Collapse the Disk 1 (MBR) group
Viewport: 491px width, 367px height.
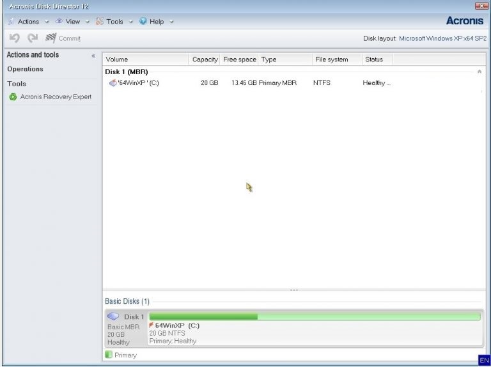(479, 72)
